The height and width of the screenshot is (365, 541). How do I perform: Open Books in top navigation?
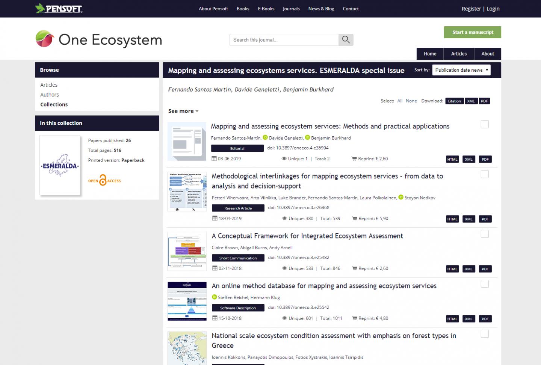pos(243,9)
